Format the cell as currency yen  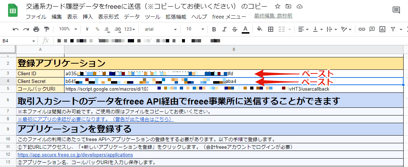pos(87,29)
